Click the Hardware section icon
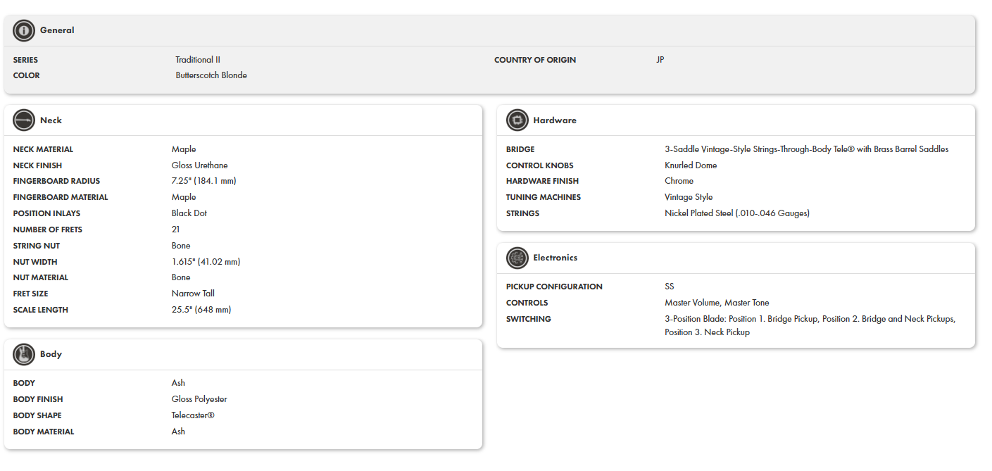The height and width of the screenshot is (471, 992). tap(517, 120)
